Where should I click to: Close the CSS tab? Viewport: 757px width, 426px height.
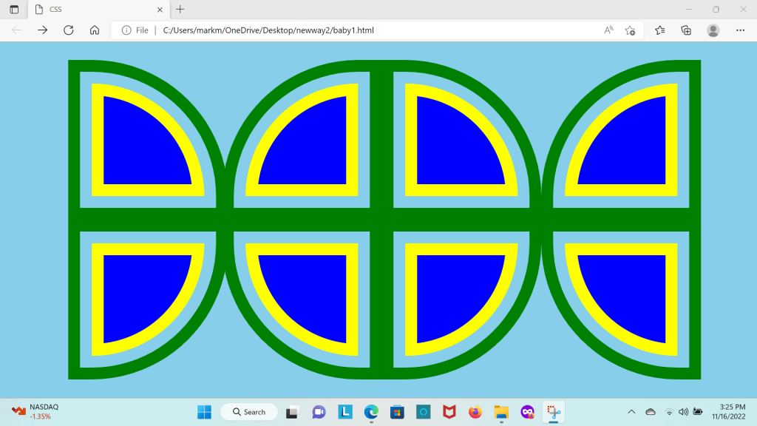click(160, 10)
